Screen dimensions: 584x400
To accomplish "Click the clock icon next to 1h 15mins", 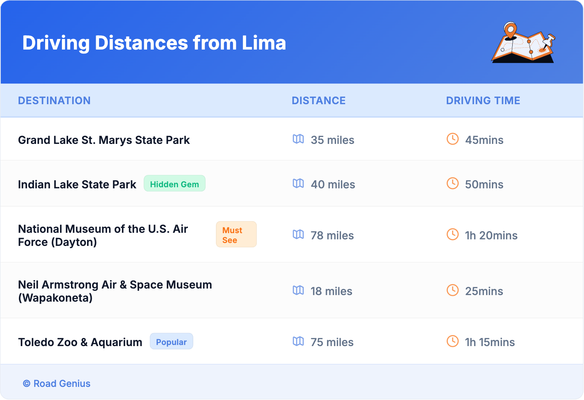I will (x=453, y=341).
